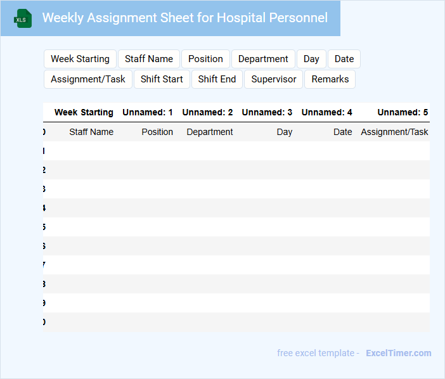Click the Position tag button
445x379 pixels.
coord(205,59)
